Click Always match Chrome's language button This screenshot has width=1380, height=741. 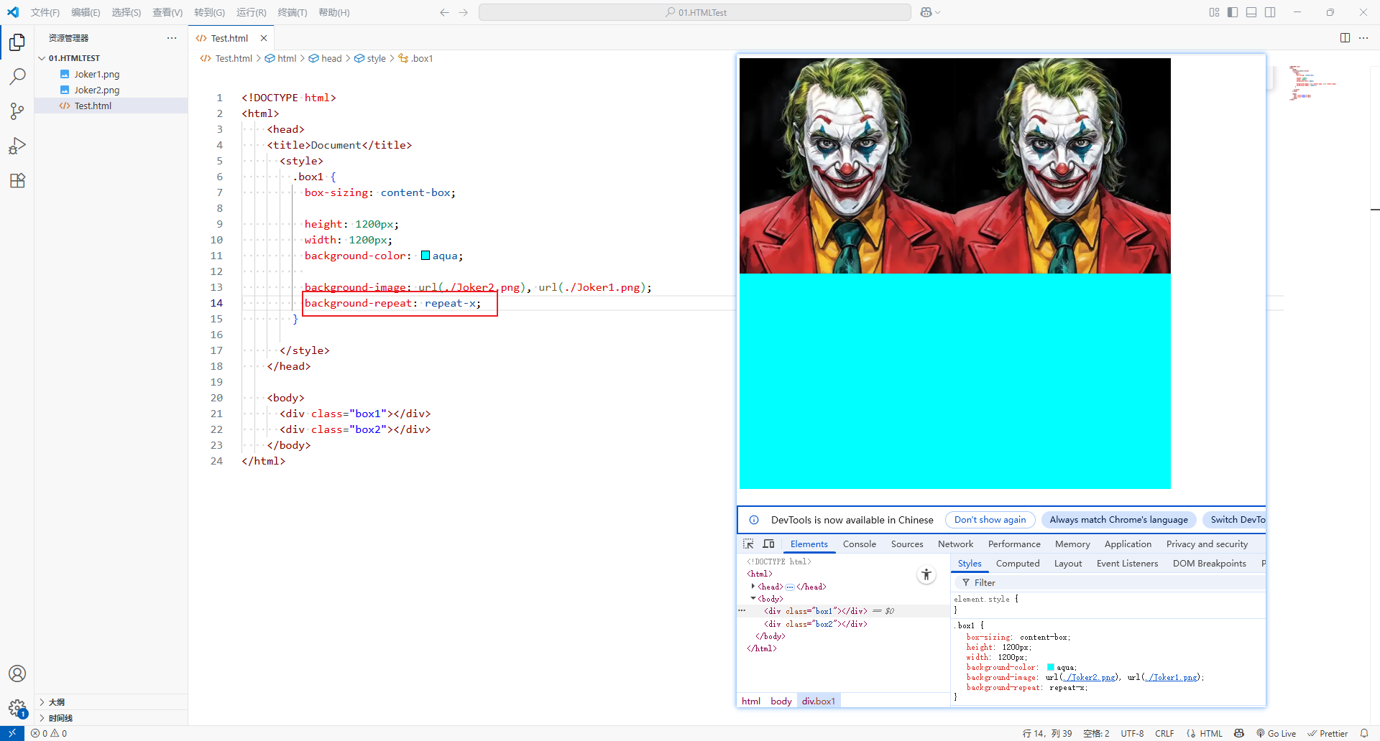click(x=1118, y=520)
